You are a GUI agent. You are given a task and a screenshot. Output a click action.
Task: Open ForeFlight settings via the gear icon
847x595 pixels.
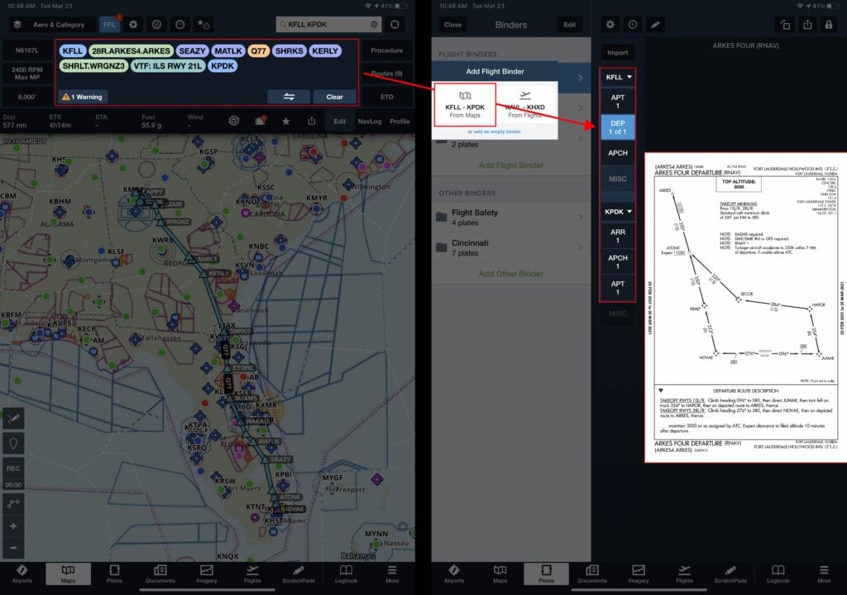point(132,25)
